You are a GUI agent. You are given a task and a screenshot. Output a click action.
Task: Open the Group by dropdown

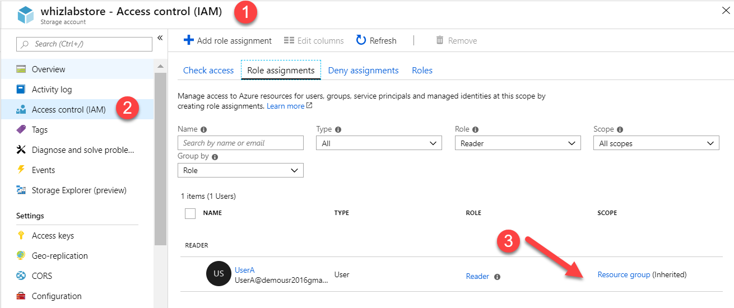(240, 170)
